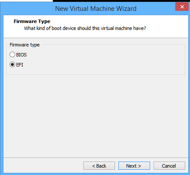190x175 pixels.
Task: Cancel the New Virtual Machine Wizard
Action: 169,166
